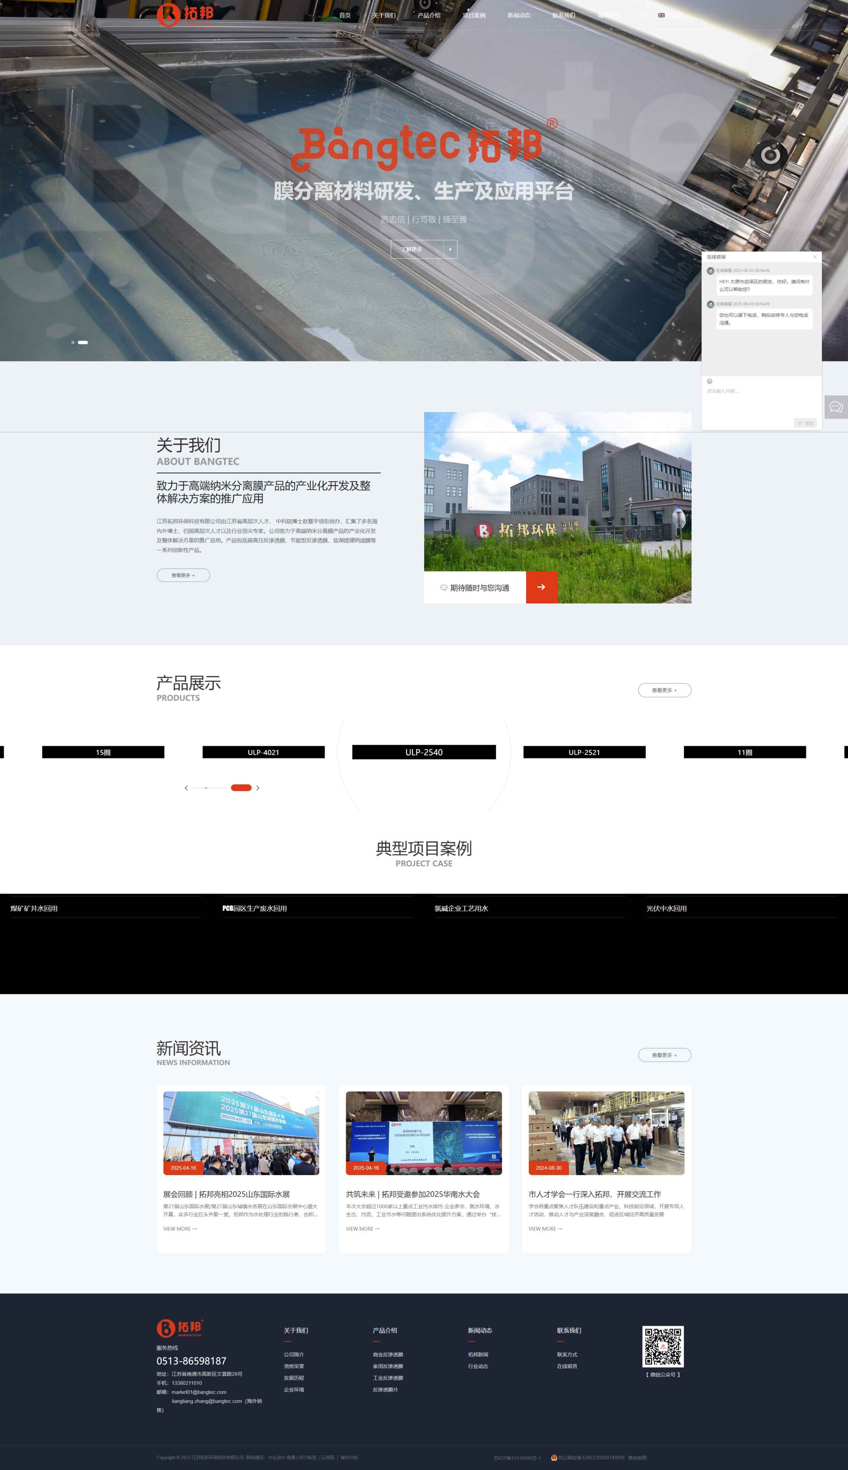848x1470 pixels.
Task: Open the 关于我们 menu in top navigation
Action: [x=384, y=15]
